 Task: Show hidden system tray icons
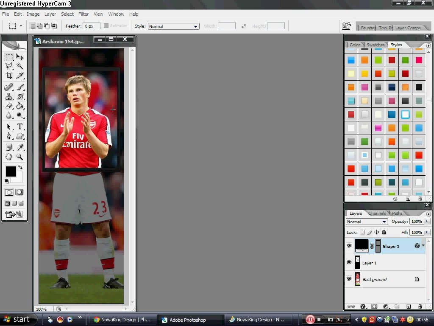356,320
